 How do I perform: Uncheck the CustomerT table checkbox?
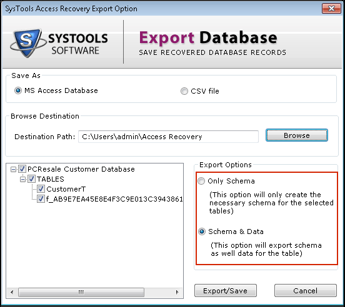point(41,189)
